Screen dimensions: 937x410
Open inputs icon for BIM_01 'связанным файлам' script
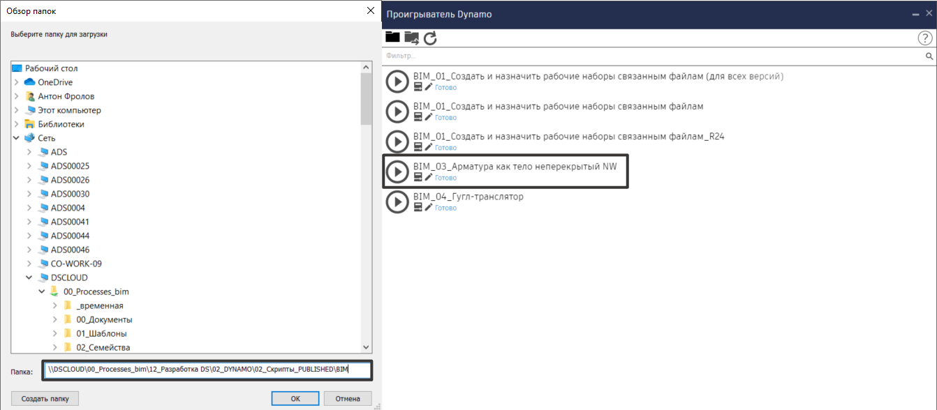(x=418, y=117)
